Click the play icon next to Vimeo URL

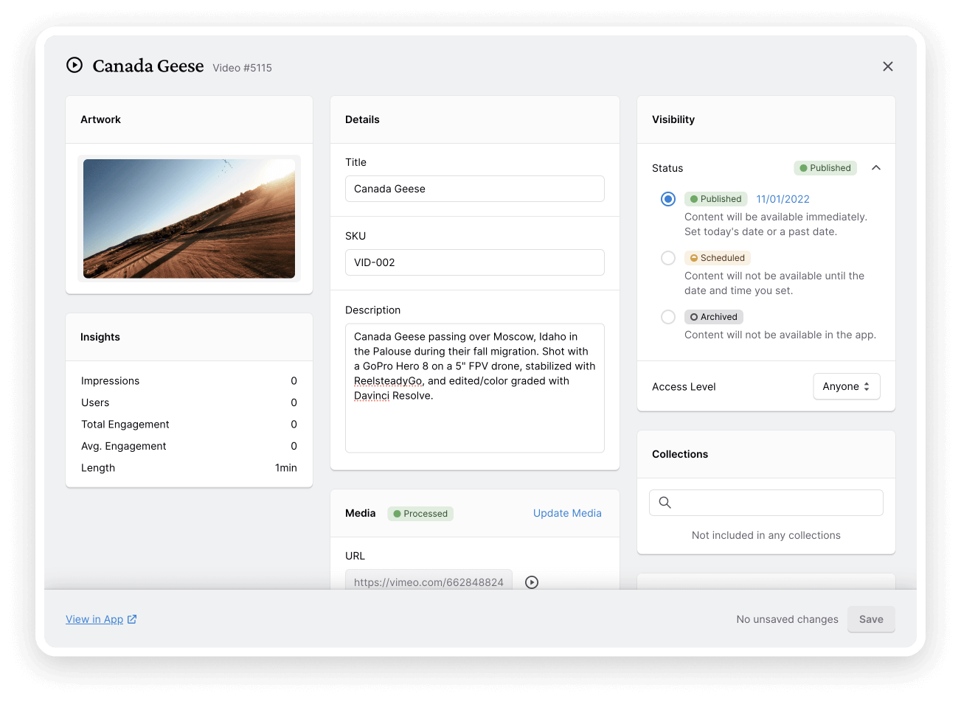tap(532, 582)
